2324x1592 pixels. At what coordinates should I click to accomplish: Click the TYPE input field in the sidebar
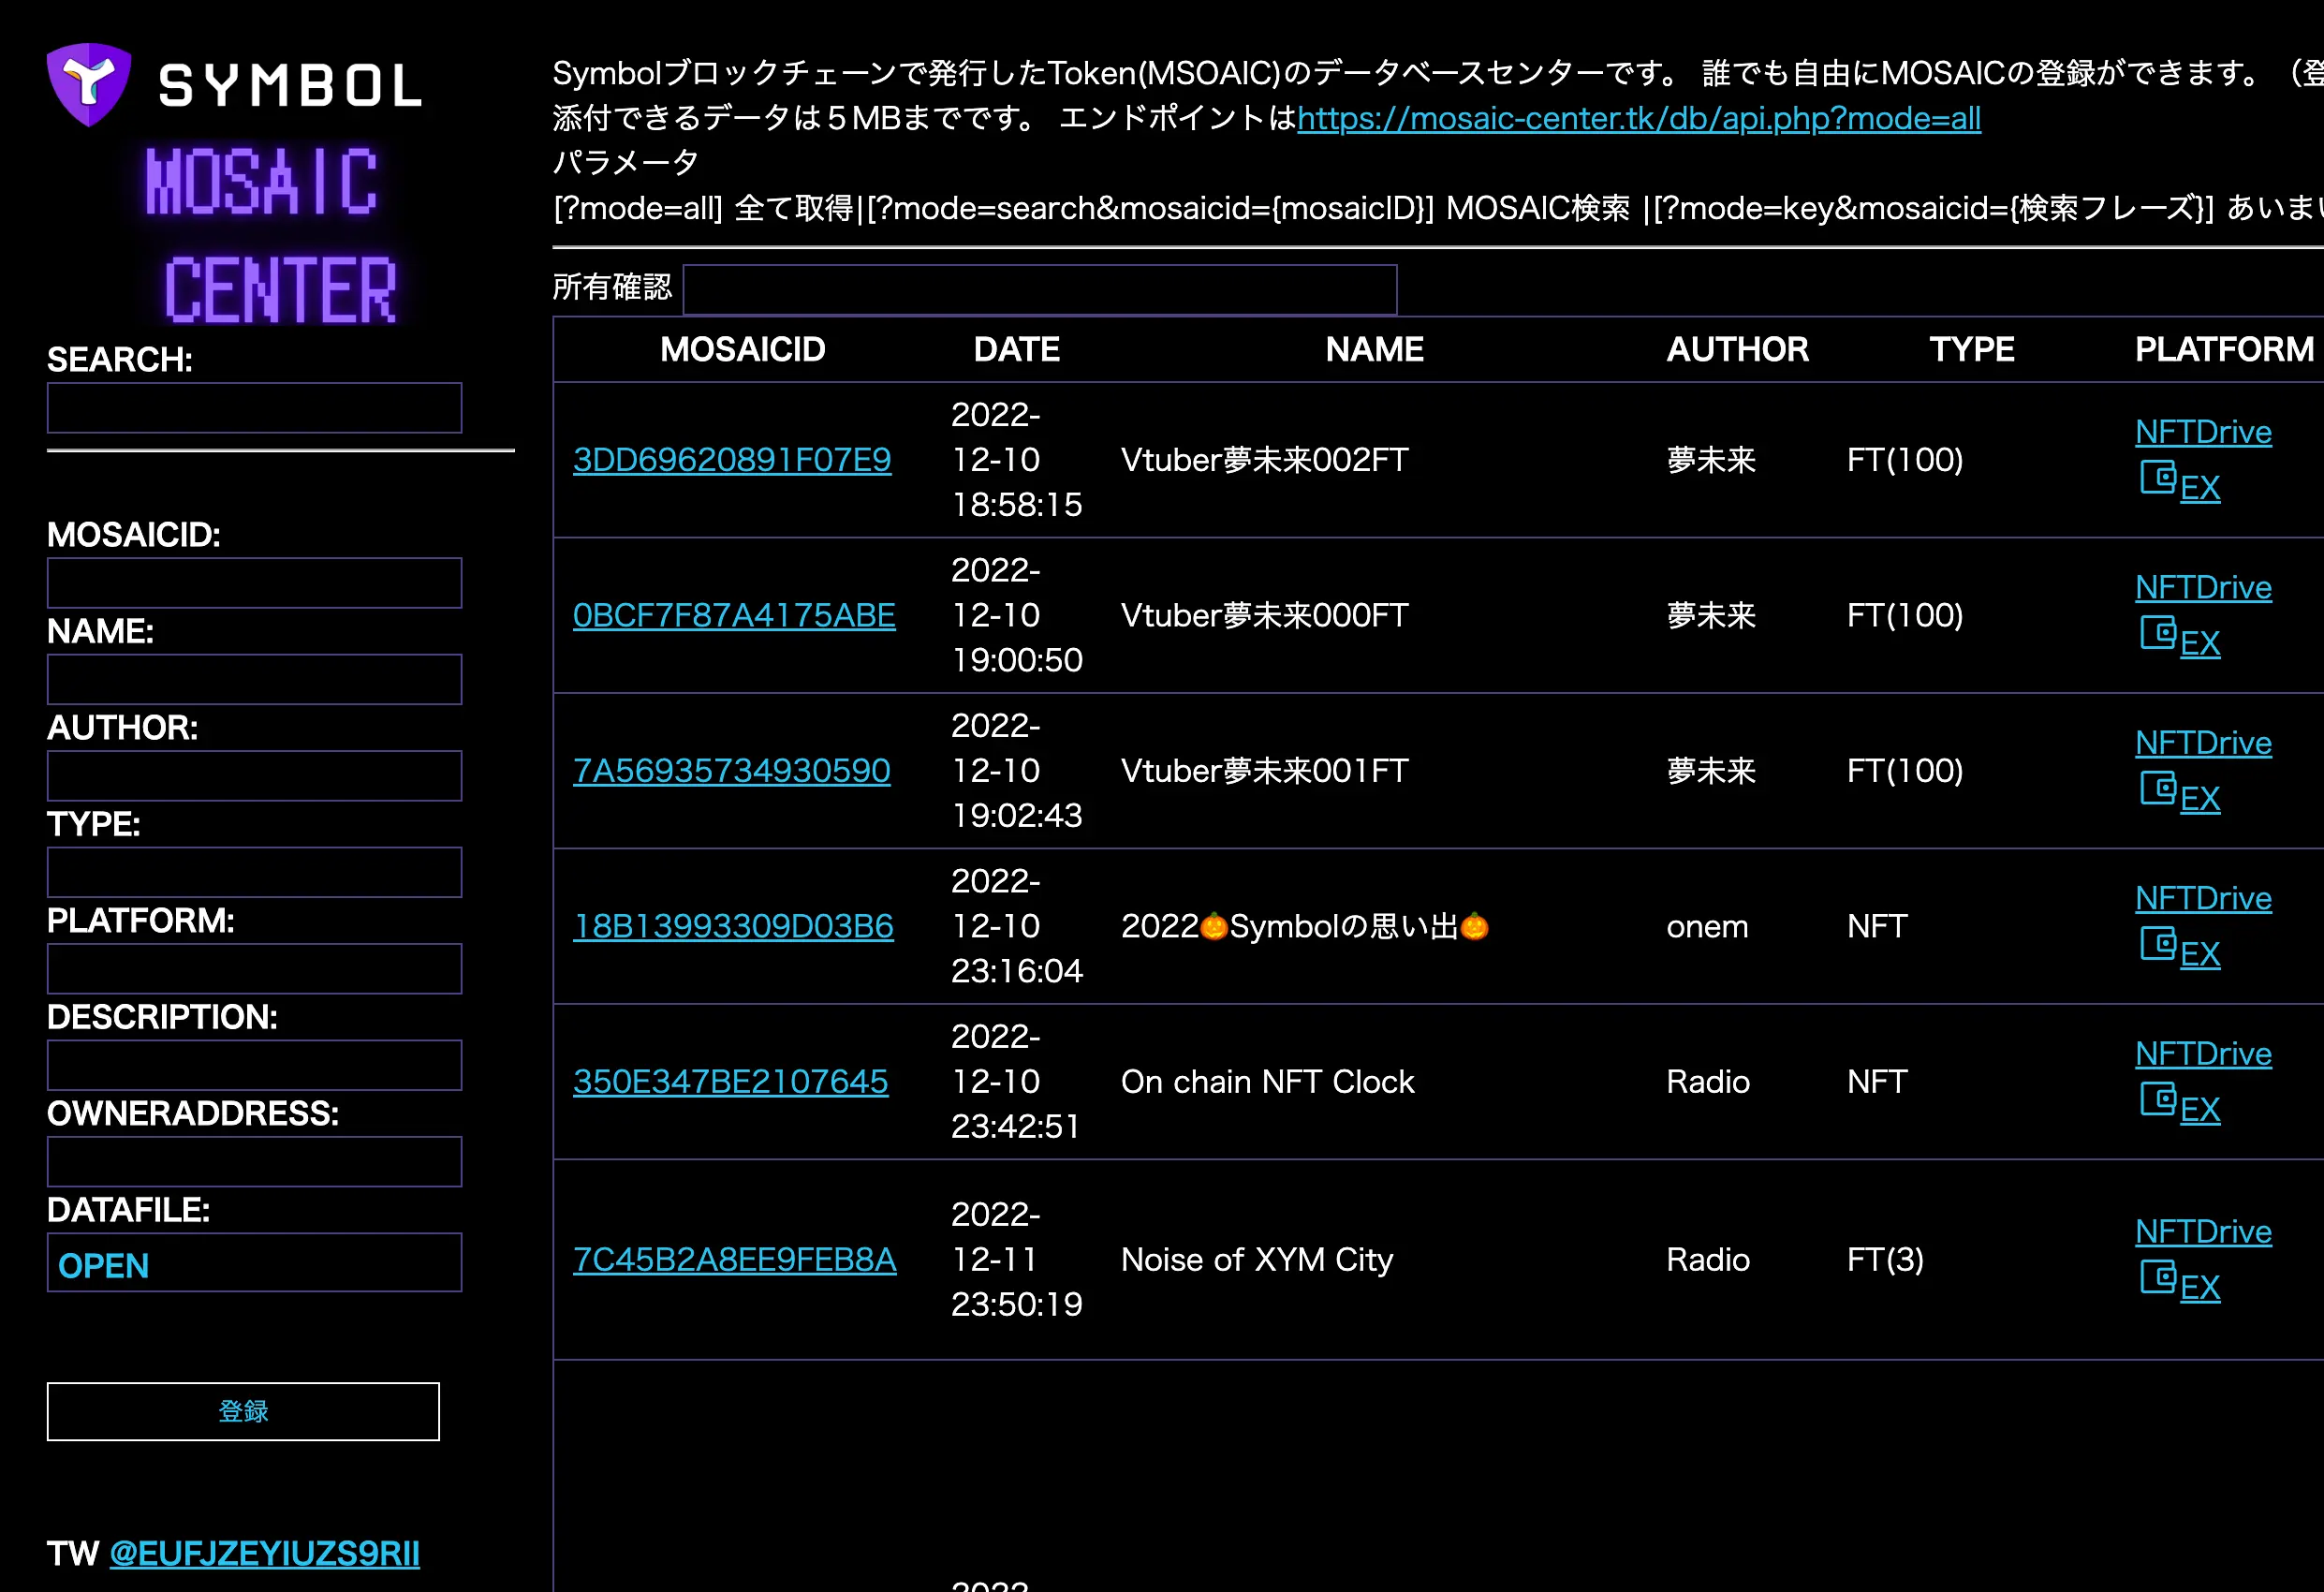[254, 872]
